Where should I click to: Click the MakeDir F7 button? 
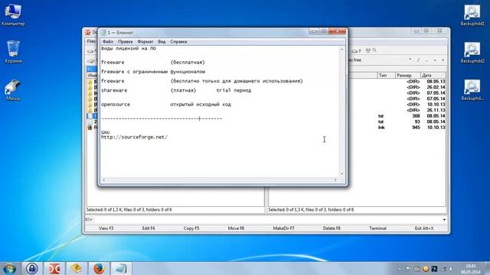tap(283, 228)
